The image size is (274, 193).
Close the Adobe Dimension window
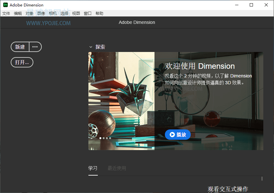(266, 5)
